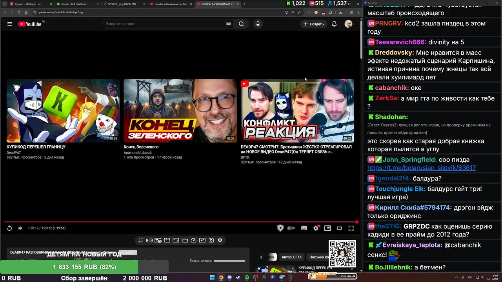Replay the video with the replay button

tap(9, 228)
